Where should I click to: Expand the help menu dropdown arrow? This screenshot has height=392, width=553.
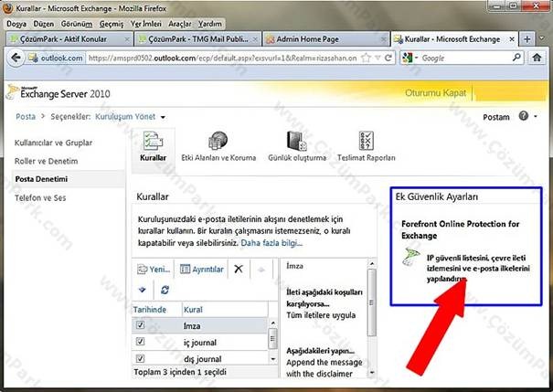(x=536, y=116)
